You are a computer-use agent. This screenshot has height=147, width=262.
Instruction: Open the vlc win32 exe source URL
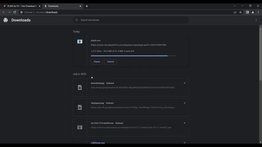tap(131, 127)
